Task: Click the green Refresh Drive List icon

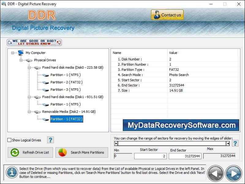Action: 15,152
